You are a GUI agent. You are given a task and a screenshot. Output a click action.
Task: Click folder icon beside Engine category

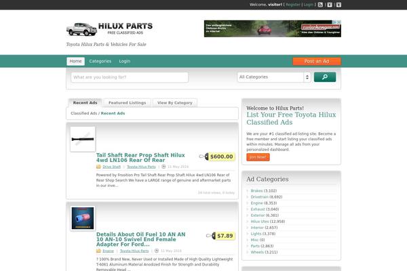(98, 251)
